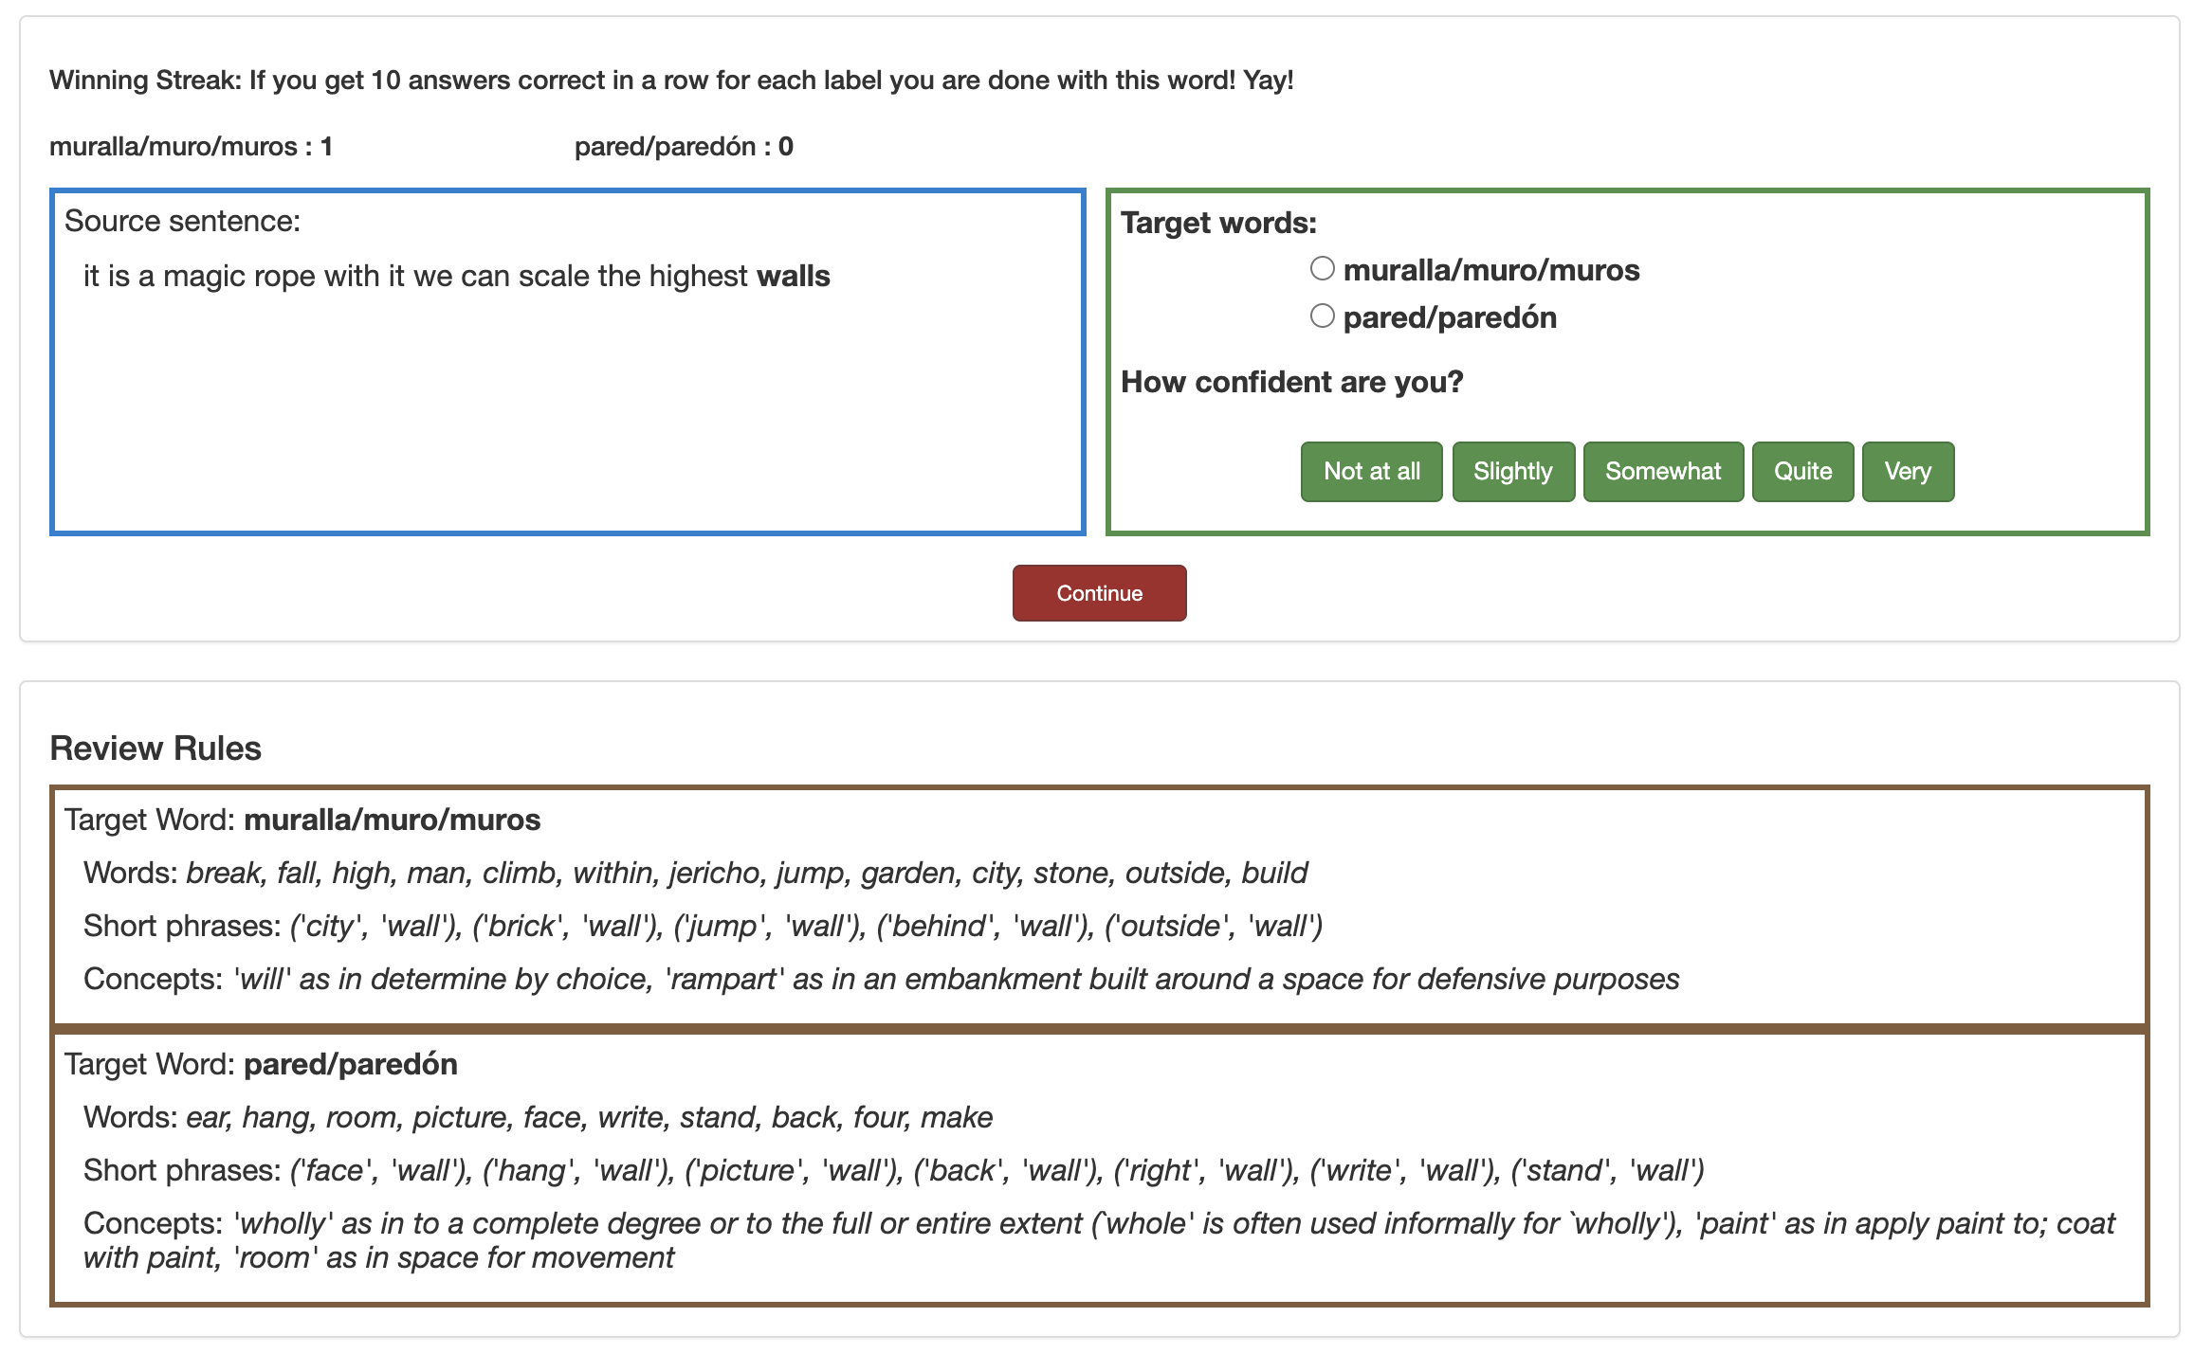Image resolution: width=2194 pixels, height=1353 pixels.
Task: Click the pared/paredón target word label
Action: 1449,318
